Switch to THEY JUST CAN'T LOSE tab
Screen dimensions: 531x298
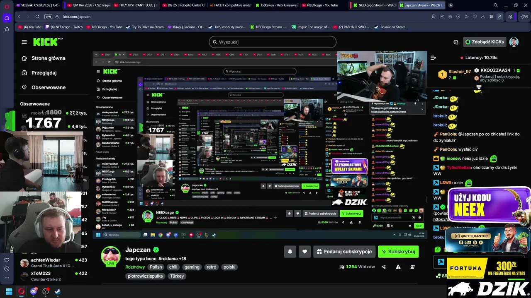tap(136, 5)
